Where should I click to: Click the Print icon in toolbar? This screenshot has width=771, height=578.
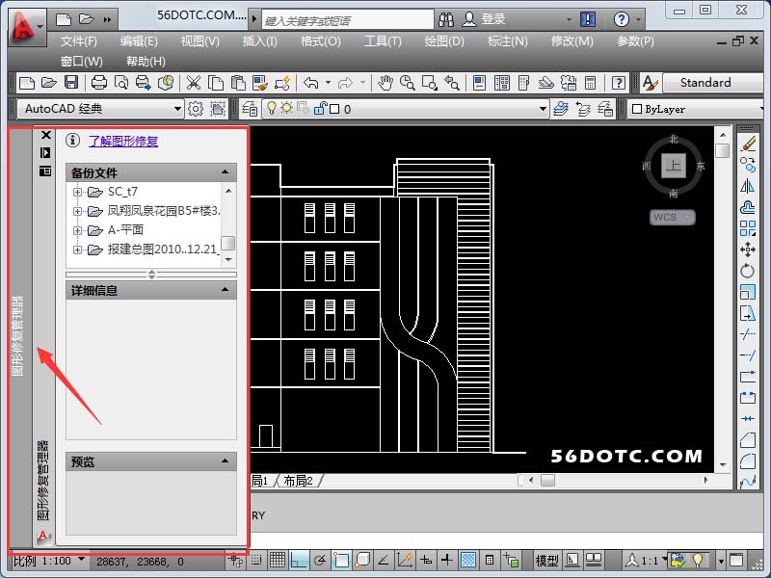point(98,84)
